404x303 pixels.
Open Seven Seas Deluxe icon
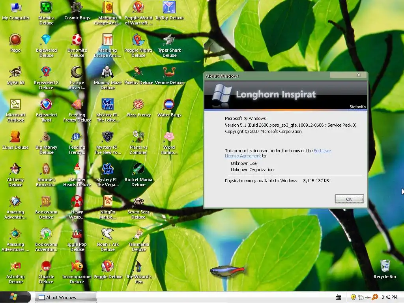[138, 208]
